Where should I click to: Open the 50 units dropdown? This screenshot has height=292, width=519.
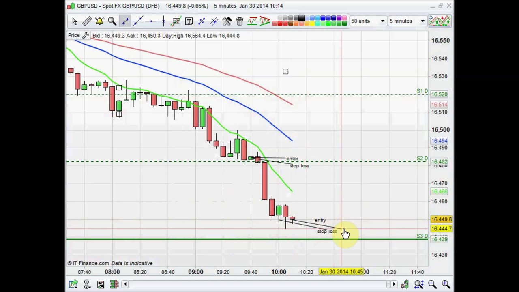pos(368,21)
